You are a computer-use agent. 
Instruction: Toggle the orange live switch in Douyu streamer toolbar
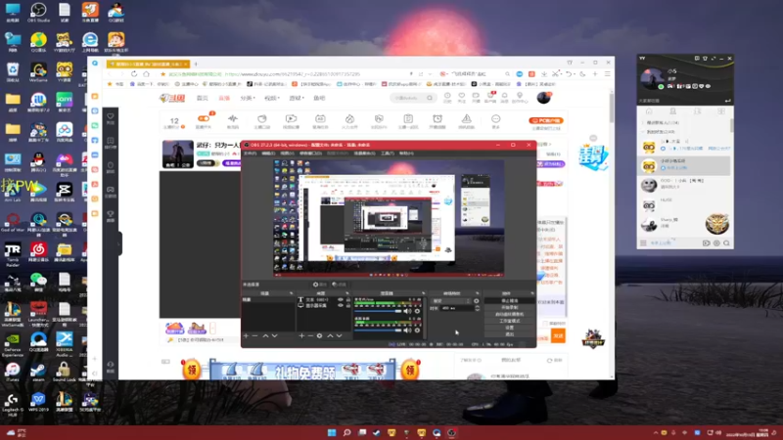204,118
